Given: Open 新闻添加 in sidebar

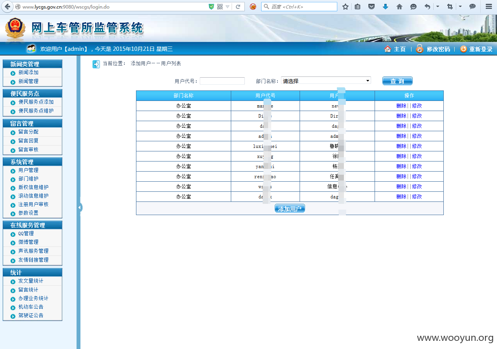Looking at the screenshot, I should 28,73.
